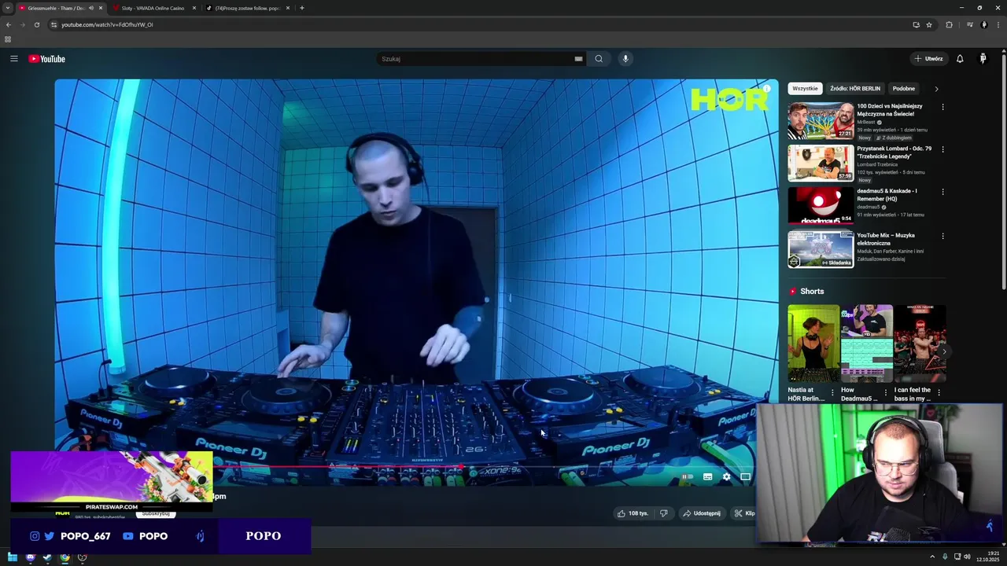
Task: Mute the audio on the YouTube tab
Action: (91, 8)
